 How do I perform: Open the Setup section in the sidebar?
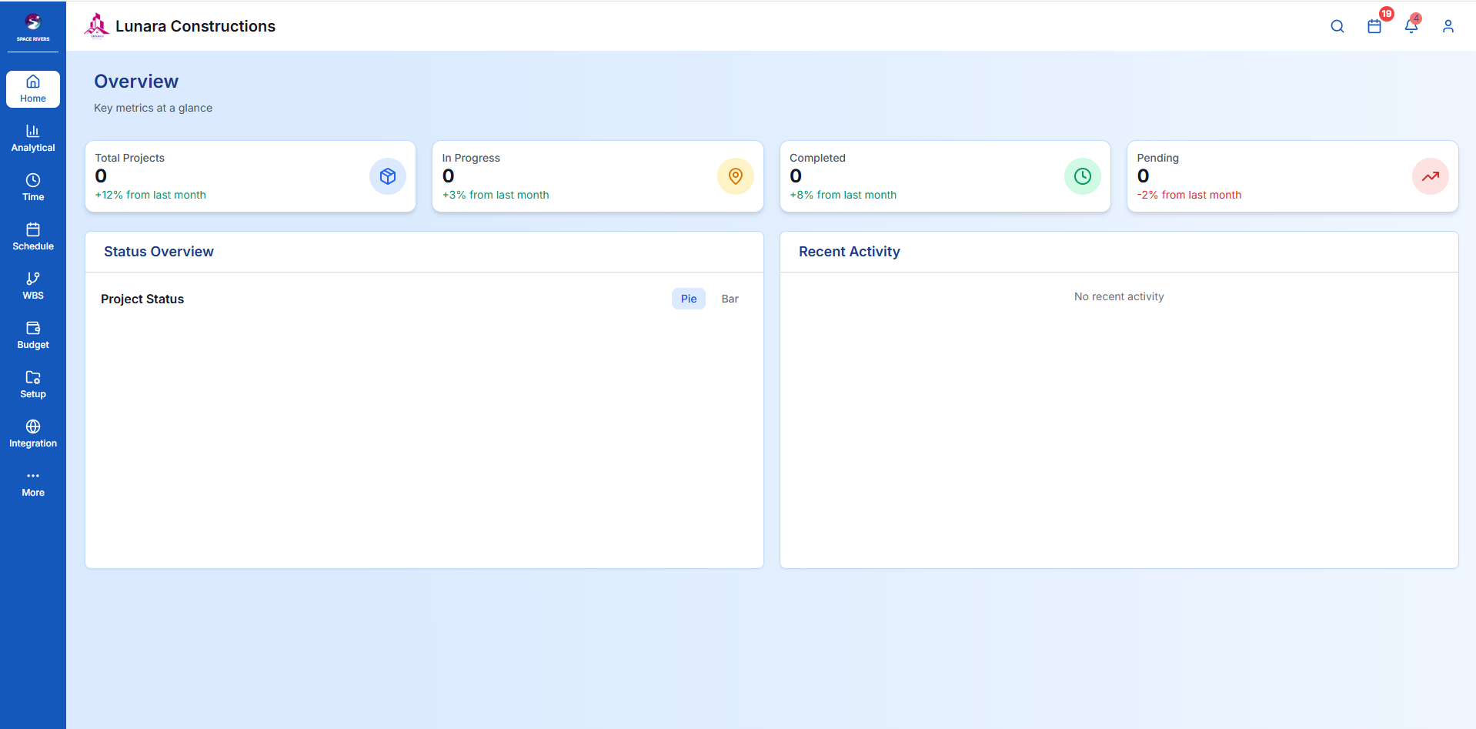[x=32, y=383]
